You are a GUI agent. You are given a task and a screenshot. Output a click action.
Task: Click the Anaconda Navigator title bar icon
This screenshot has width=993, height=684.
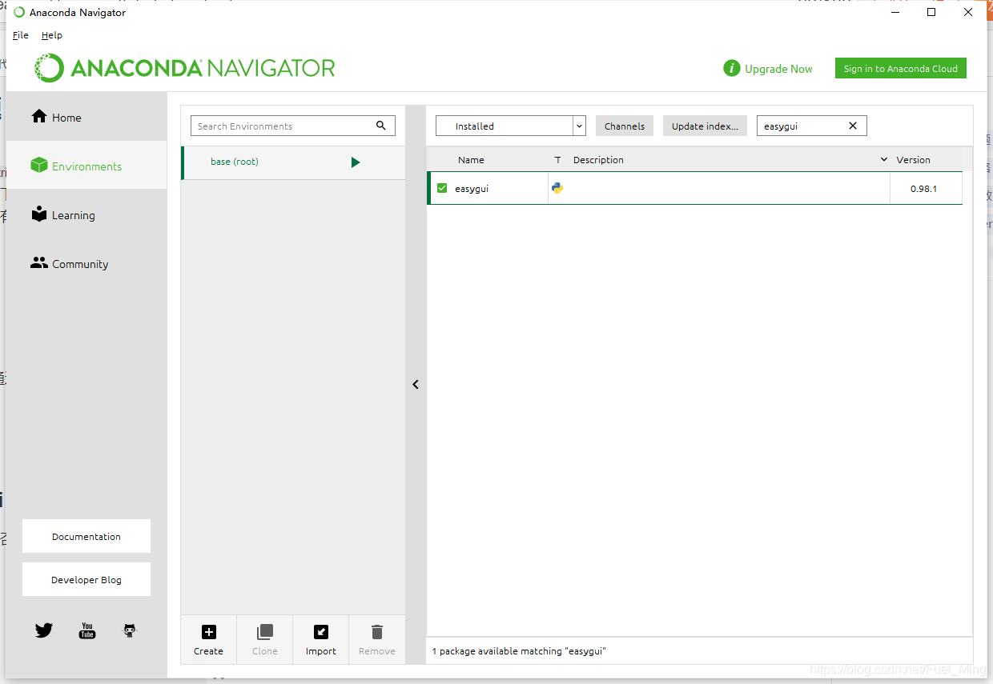(19, 12)
